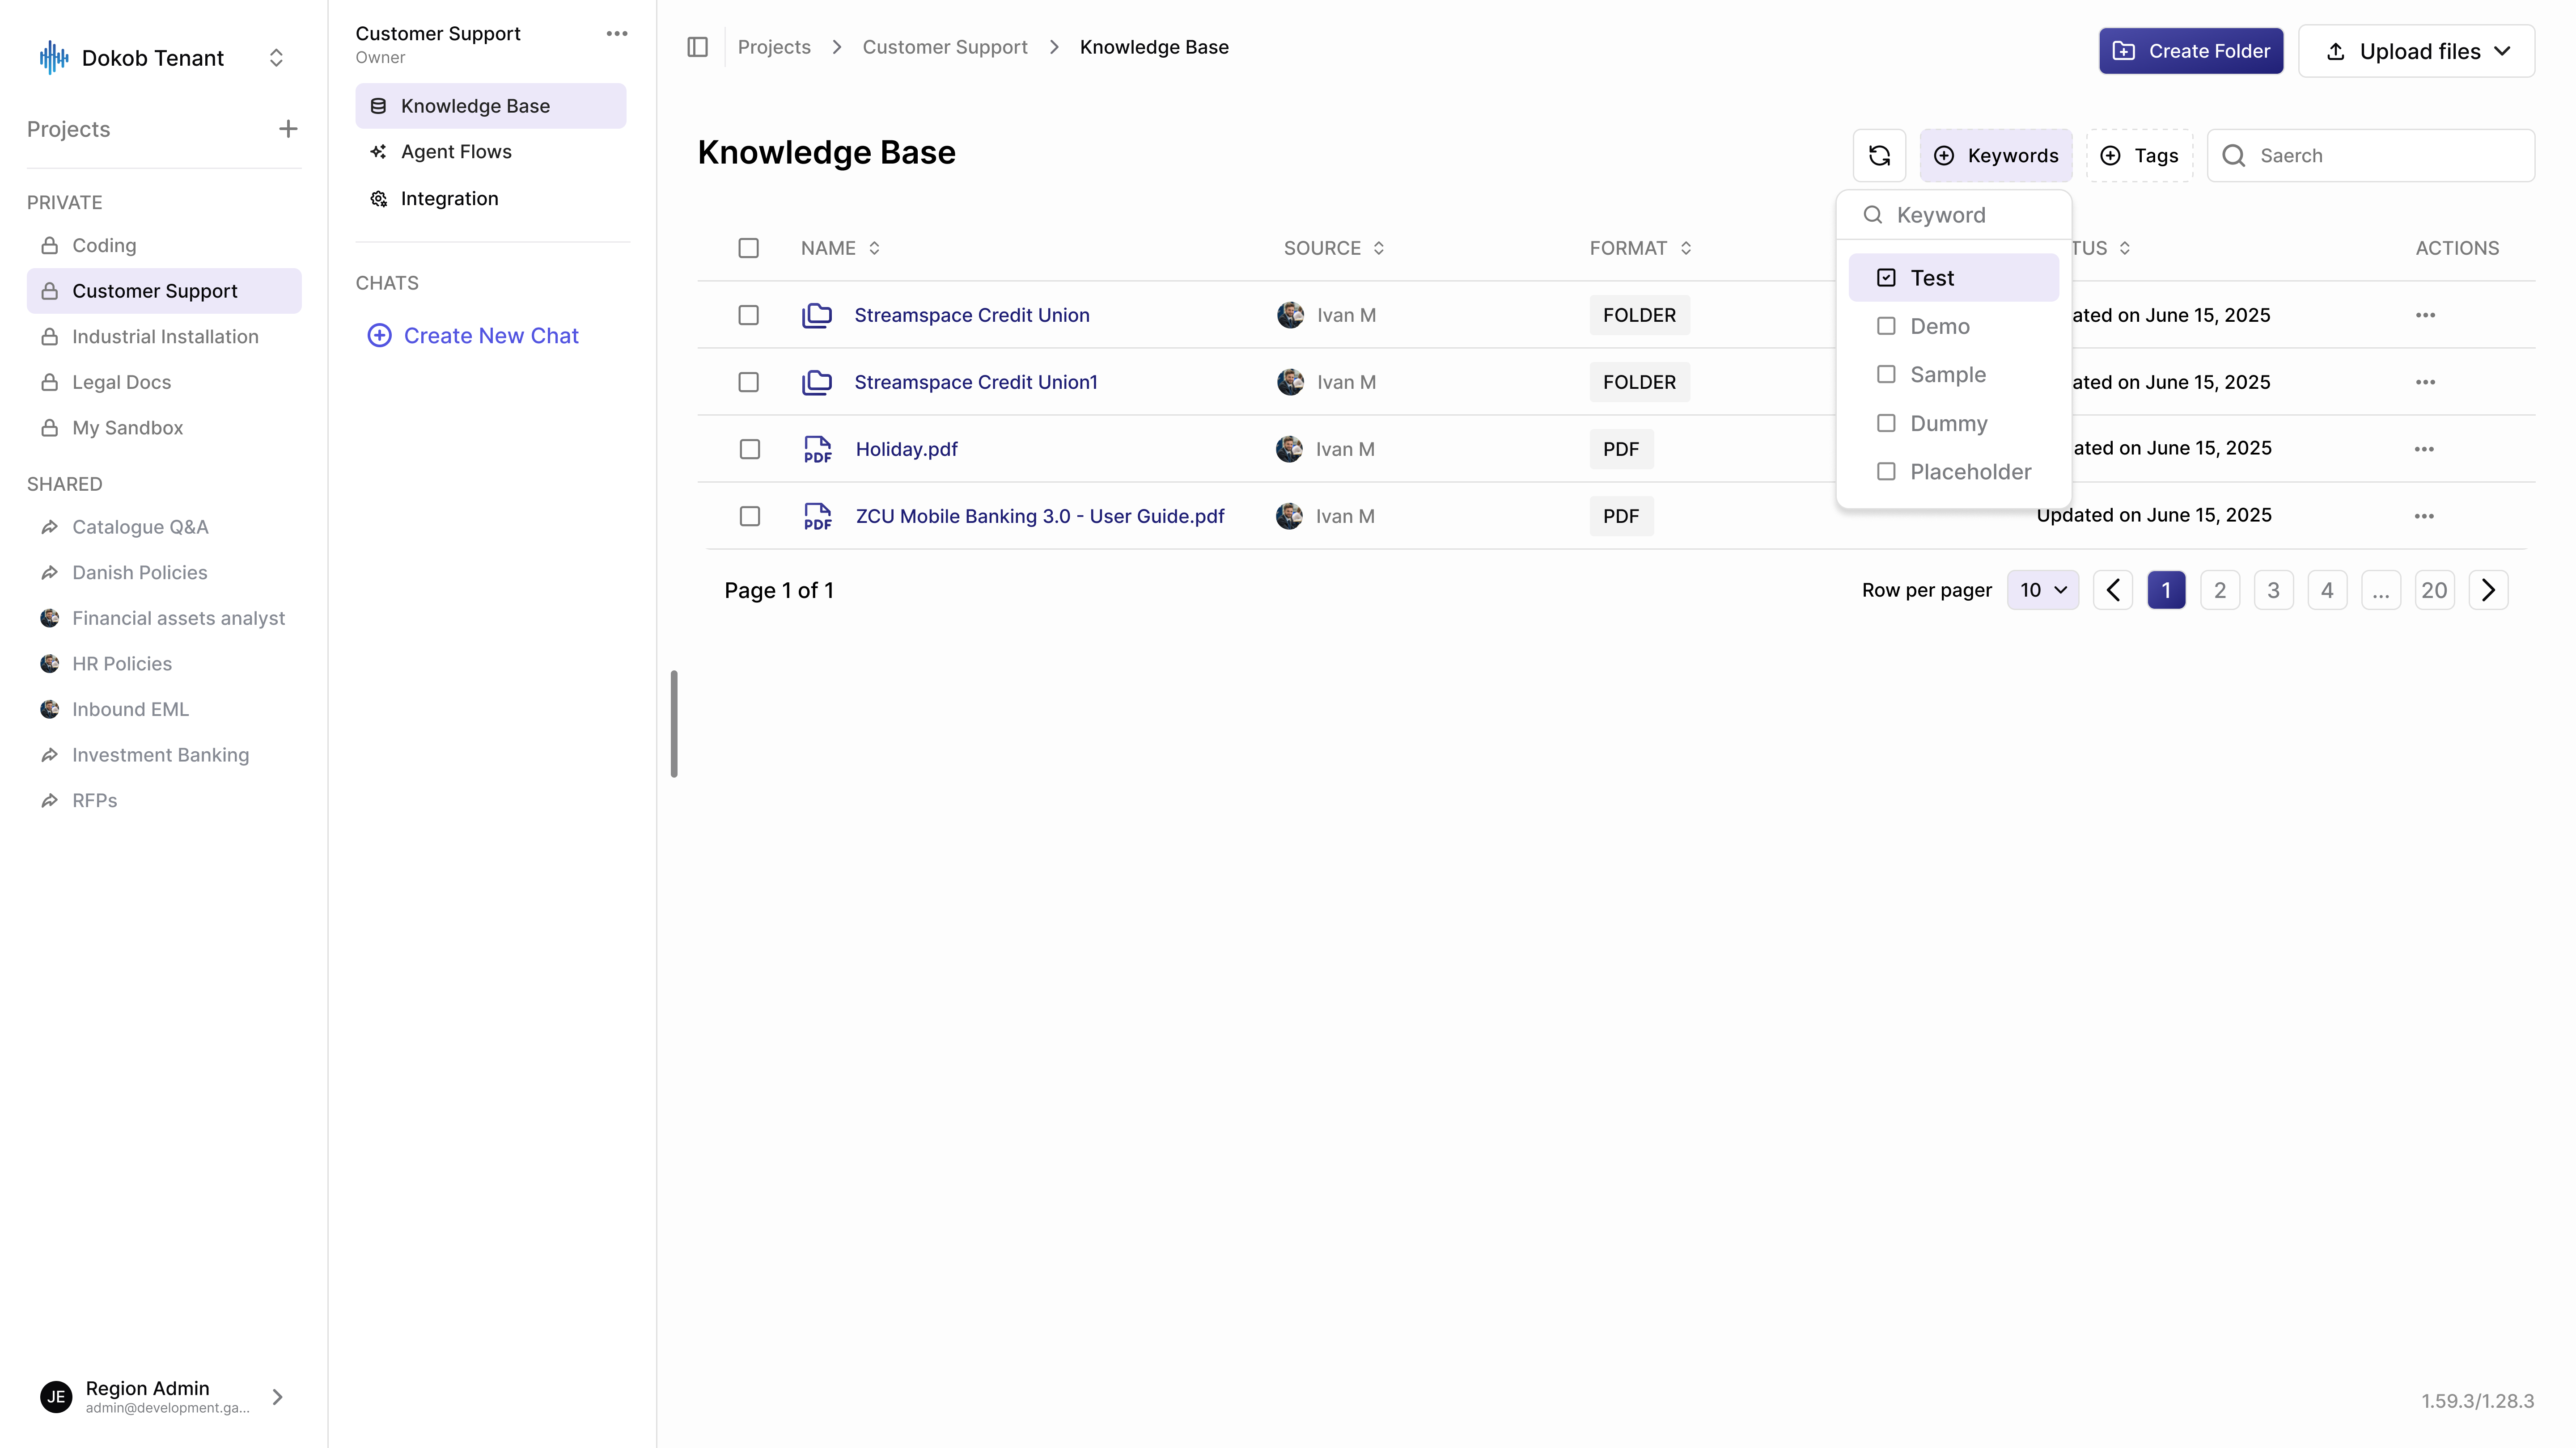Open actions menu for Streamspace Credit Union1

[x=2425, y=382]
